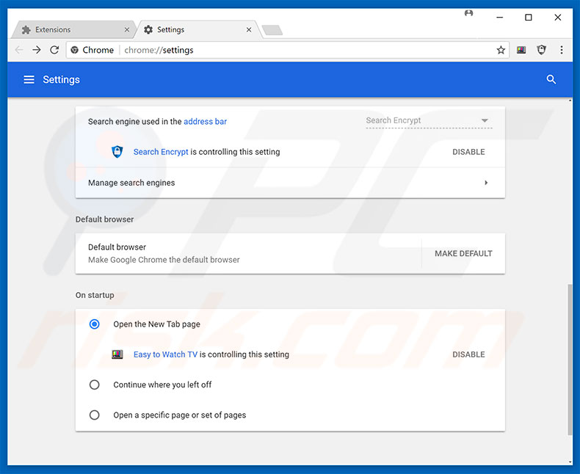This screenshot has width=580, height=474.
Task: Select 'Open a specific page or set of pages'
Action: point(94,415)
